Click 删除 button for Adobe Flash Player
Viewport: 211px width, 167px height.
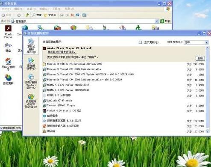200,58
